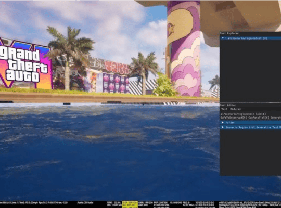Click the Folder header label
The width and height of the screenshot is (281, 208).
pos(230,123)
